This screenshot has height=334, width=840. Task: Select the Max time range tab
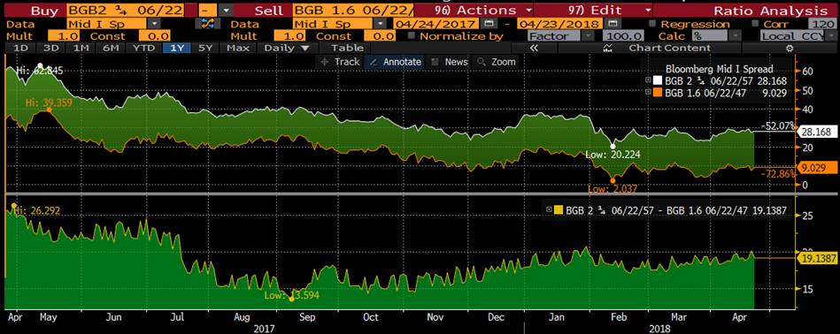tap(239, 48)
